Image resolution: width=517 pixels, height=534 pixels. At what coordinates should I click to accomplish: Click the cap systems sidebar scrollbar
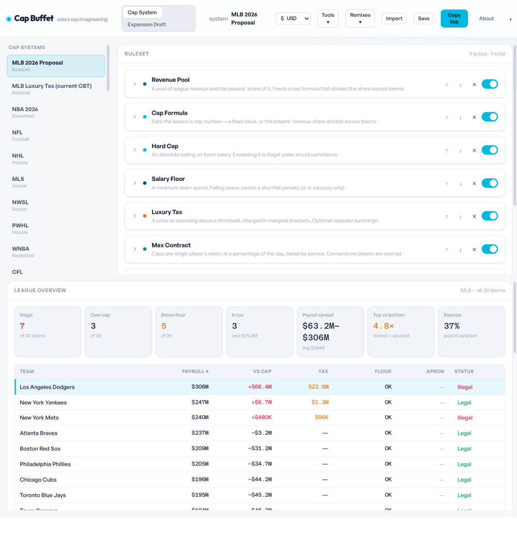click(x=108, y=68)
